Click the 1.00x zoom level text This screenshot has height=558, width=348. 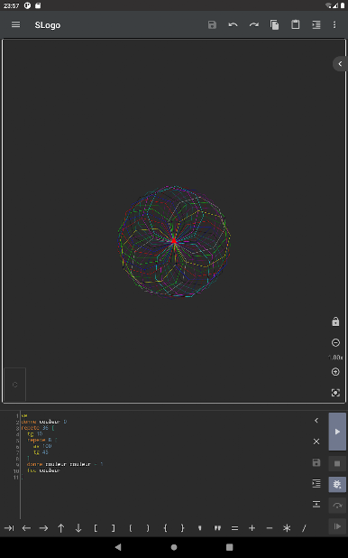(x=335, y=358)
